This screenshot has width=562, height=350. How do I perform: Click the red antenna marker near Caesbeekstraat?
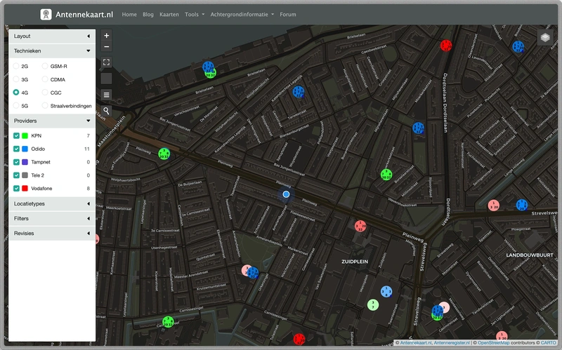click(446, 46)
